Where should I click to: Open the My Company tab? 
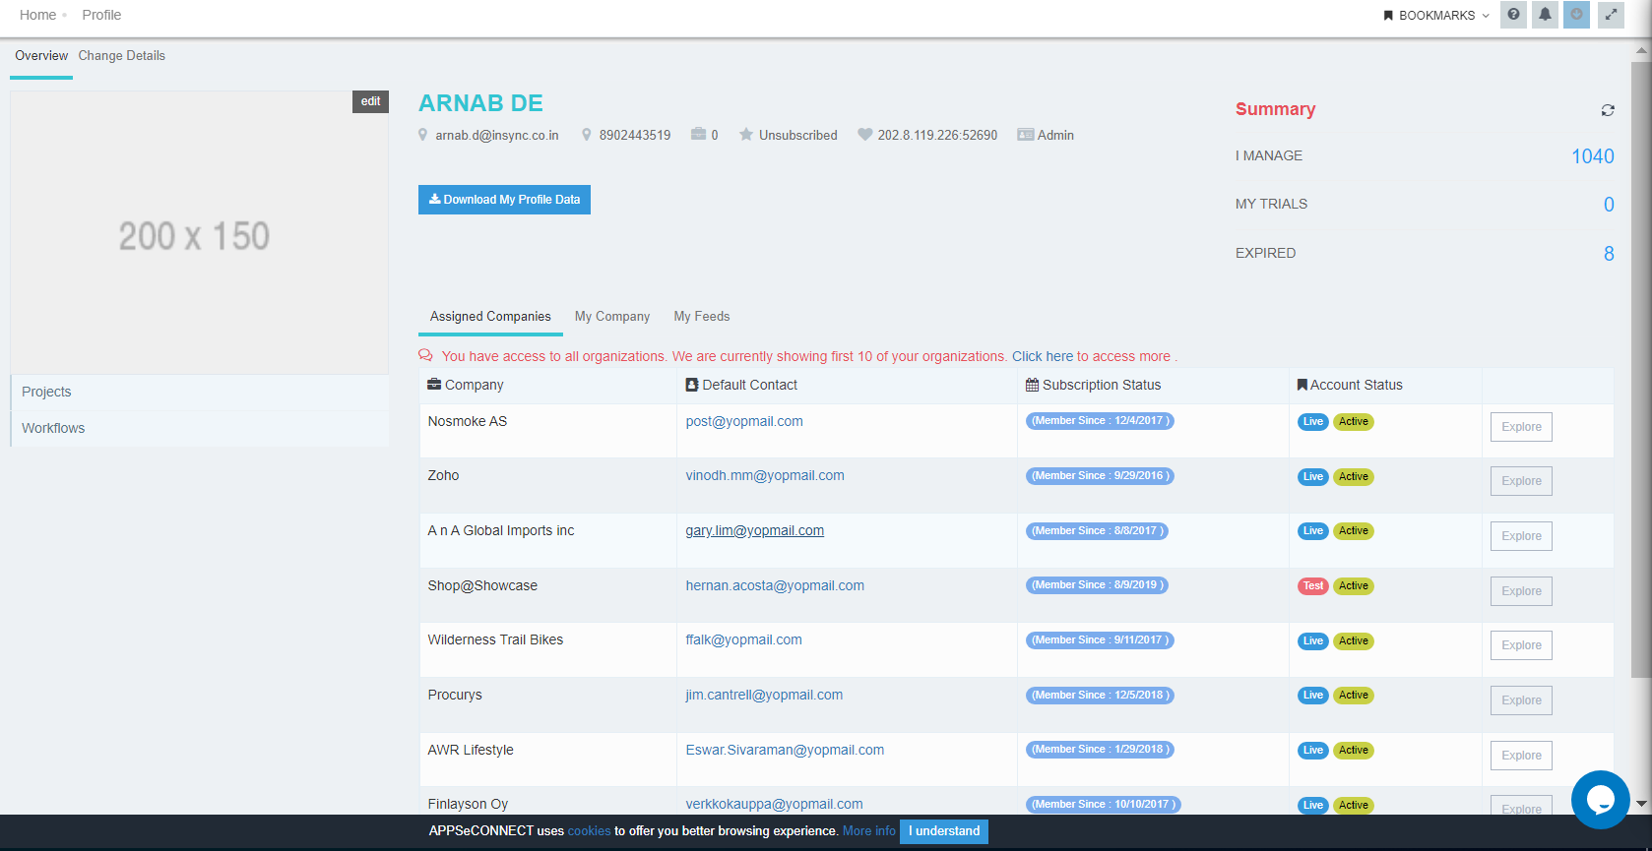(612, 317)
